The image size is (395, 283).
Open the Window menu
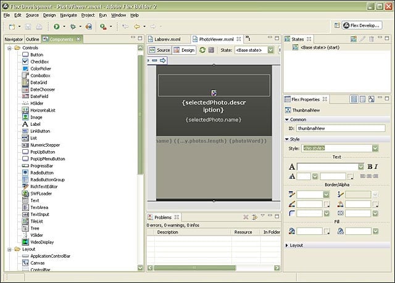pyautogui.click(x=118, y=15)
